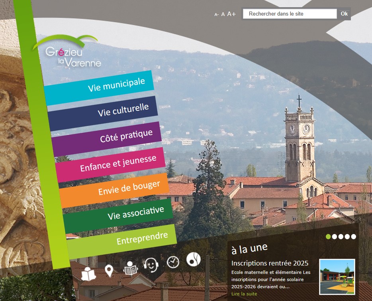Decrease text size with A- button
Image resolution: width=372 pixels, height=301 pixels.
tap(216, 14)
